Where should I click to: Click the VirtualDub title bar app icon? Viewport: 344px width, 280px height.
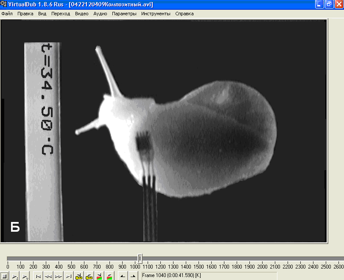[x=3, y=4]
